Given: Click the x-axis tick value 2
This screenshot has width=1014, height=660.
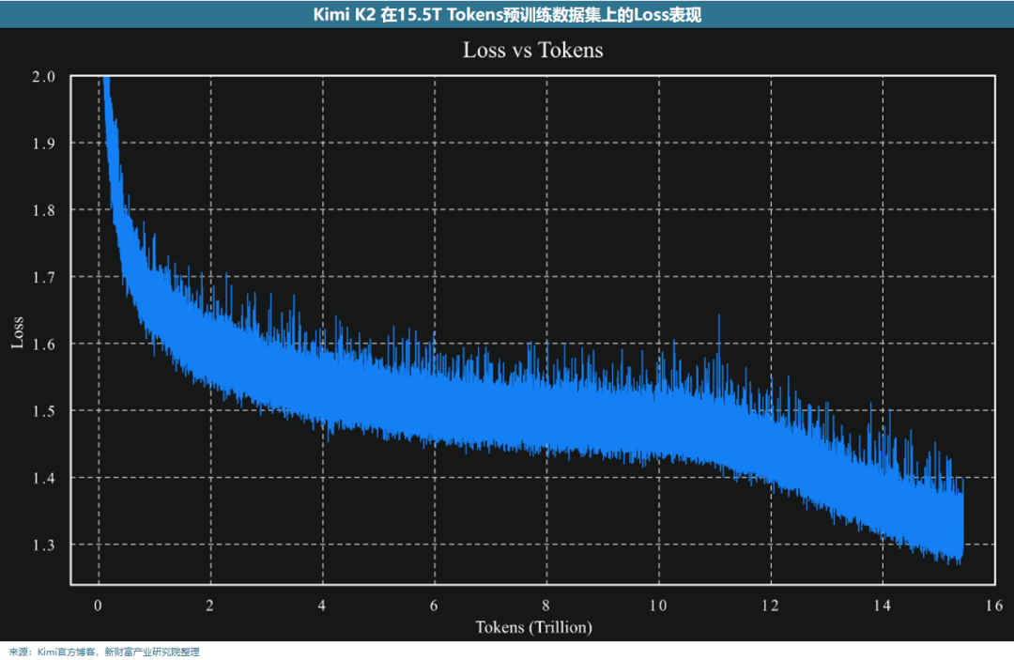Looking at the screenshot, I should 209,606.
